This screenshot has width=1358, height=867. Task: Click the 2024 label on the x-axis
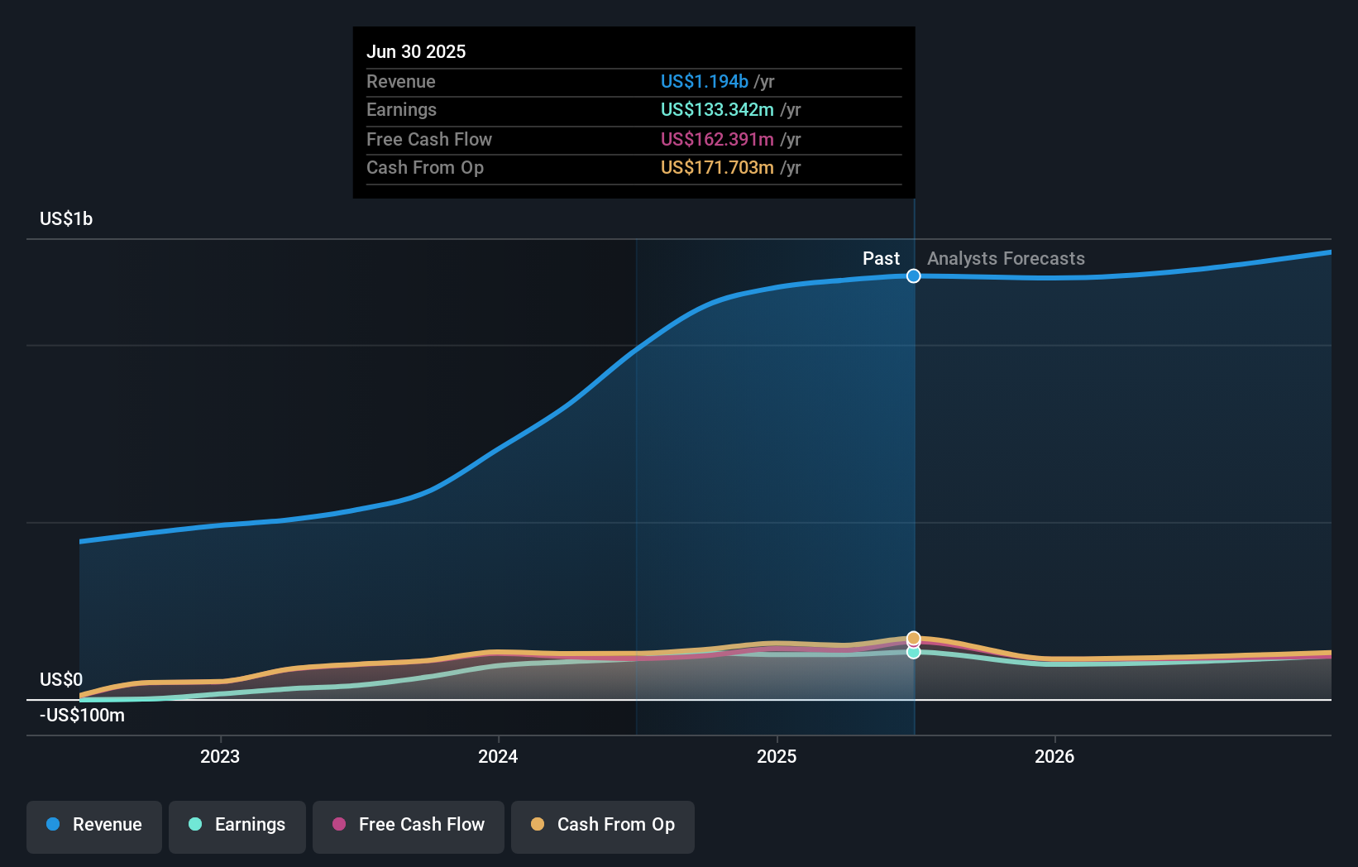click(497, 755)
